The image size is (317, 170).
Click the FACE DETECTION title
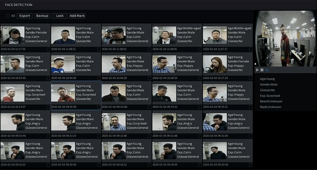[x=19, y=5]
